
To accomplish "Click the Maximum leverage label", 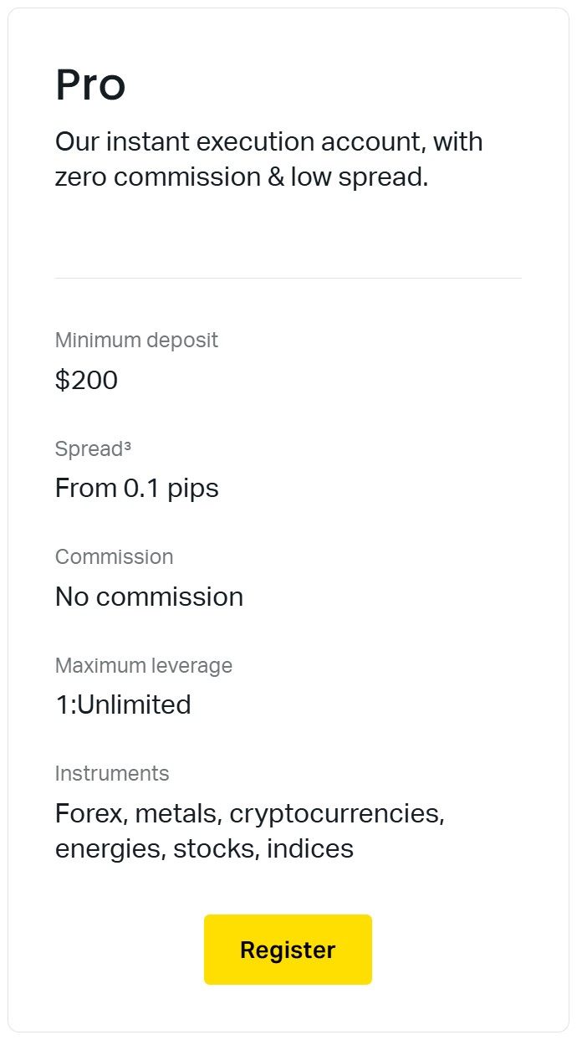I will (x=143, y=666).
